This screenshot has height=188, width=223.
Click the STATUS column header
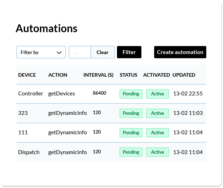coord(128,75)
